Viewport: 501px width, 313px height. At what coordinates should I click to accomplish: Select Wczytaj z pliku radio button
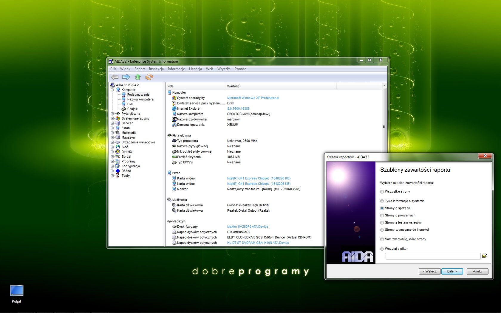382,249
